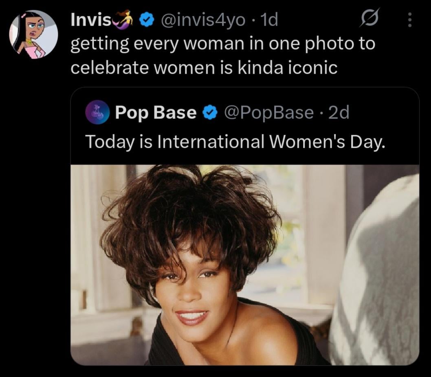Open the Invis profile avatar
The width and height of the screenshot is (431, 377).
coord(34,35)
